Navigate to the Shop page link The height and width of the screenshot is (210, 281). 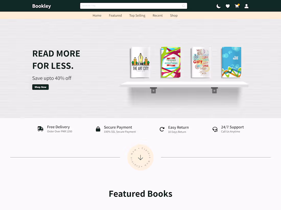click(174, 16)
